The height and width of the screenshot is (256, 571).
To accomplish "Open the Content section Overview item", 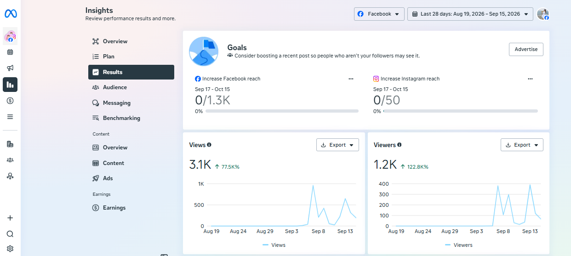I will 131,148.
